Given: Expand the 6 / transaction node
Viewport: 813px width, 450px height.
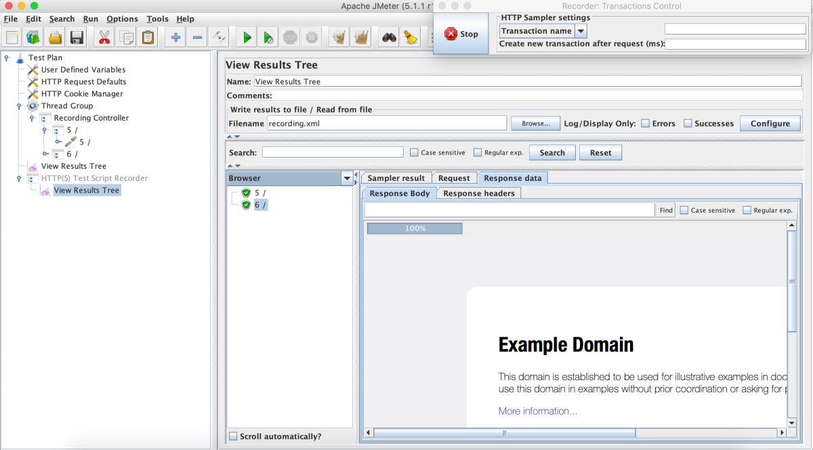Looking at the screenshot, I should [45, 154].
